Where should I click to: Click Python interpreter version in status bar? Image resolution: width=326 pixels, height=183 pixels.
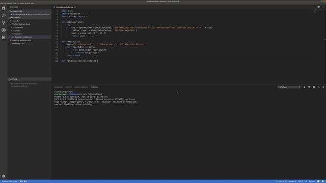point(10,181)
